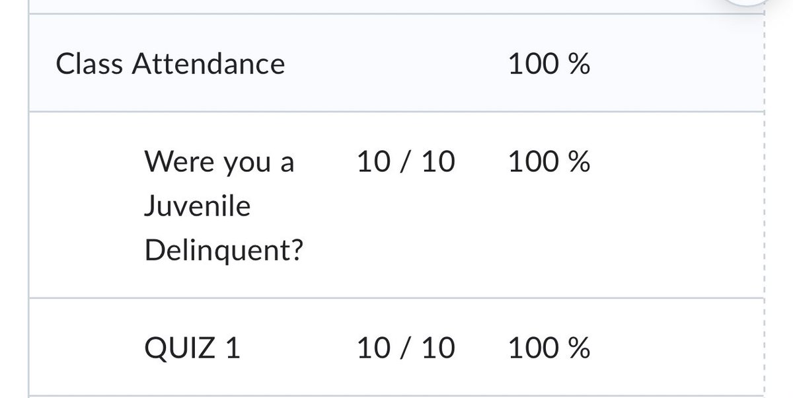Click the dashed vertical border on the right edge
793x398 pixels.
(763, 198)
